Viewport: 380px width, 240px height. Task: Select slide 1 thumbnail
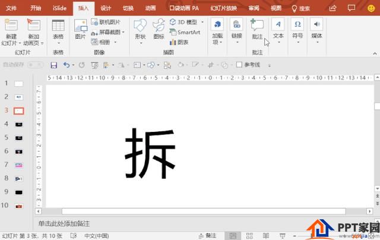18,84
